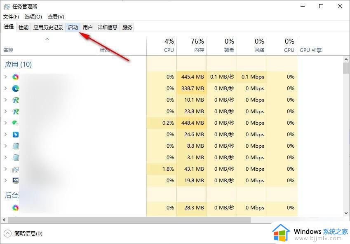Expand the app row with 24.6 MB memory
This screenshot has width=350, height=244.
[6, 135]
